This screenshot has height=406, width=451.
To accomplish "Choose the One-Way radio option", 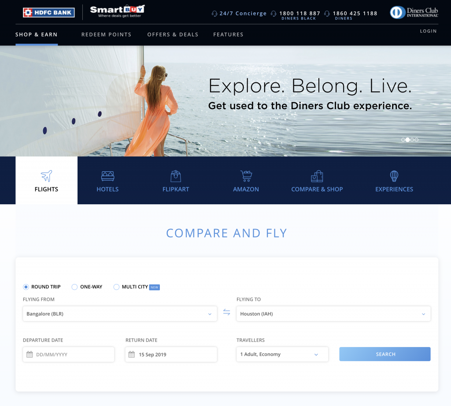I will point(74,287).
